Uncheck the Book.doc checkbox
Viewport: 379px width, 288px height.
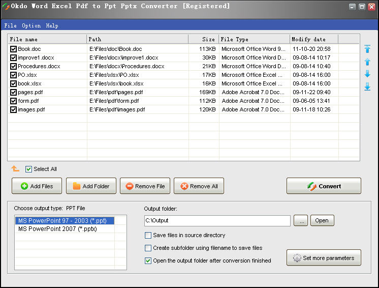(13, 49)
